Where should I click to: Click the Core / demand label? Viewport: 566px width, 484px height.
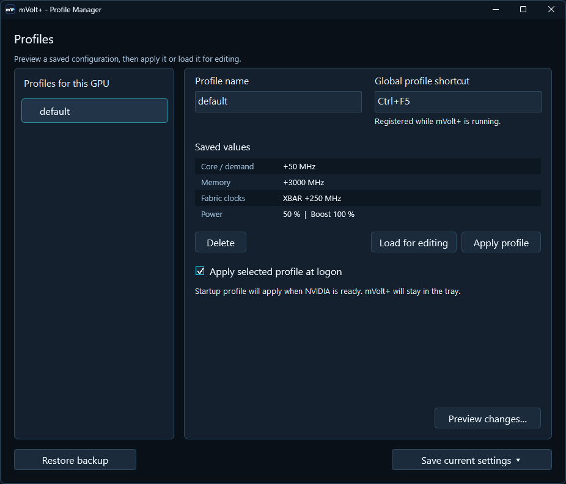(x=227, y=166)
